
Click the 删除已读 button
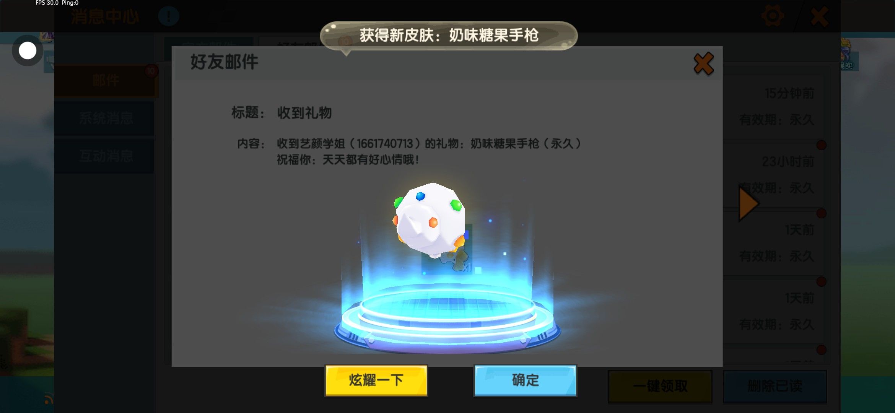775,386
